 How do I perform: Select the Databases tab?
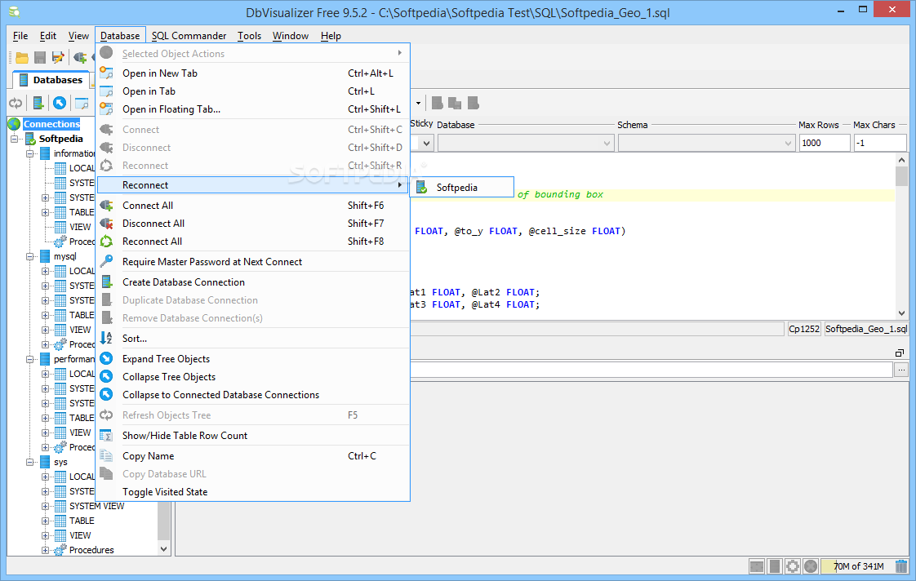click(51, 80)
